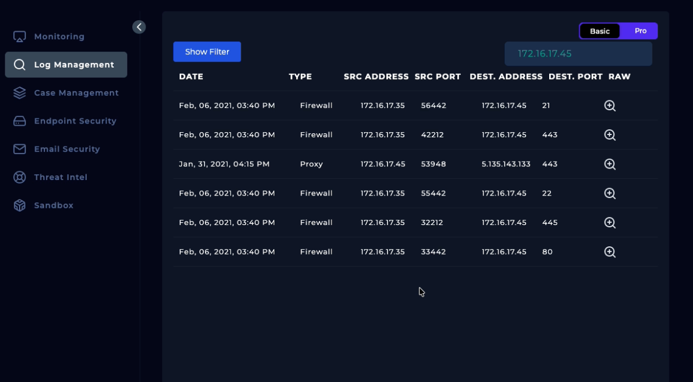Inspect raw log for destination port 22
Viewport: 693px width, 382px height.
pyautogui.click(x=609, y=193)
